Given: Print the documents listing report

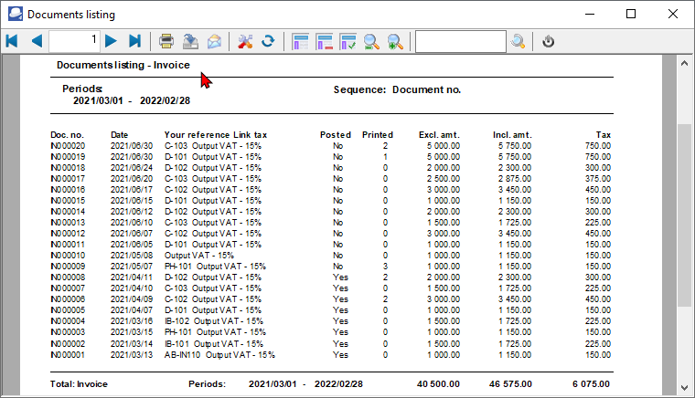Looking at the screenshot, I should click(x=166, y=41).
